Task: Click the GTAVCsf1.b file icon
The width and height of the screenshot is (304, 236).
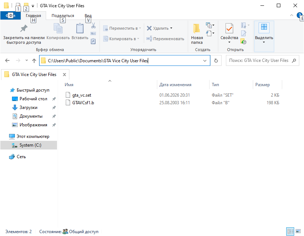Action: pyautogui.click(x=68, y=102)
